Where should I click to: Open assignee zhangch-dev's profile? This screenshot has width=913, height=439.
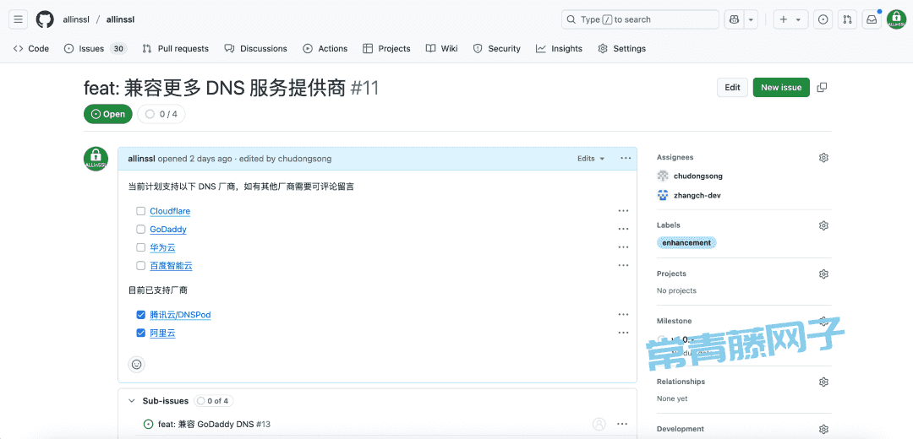point(697,195)
